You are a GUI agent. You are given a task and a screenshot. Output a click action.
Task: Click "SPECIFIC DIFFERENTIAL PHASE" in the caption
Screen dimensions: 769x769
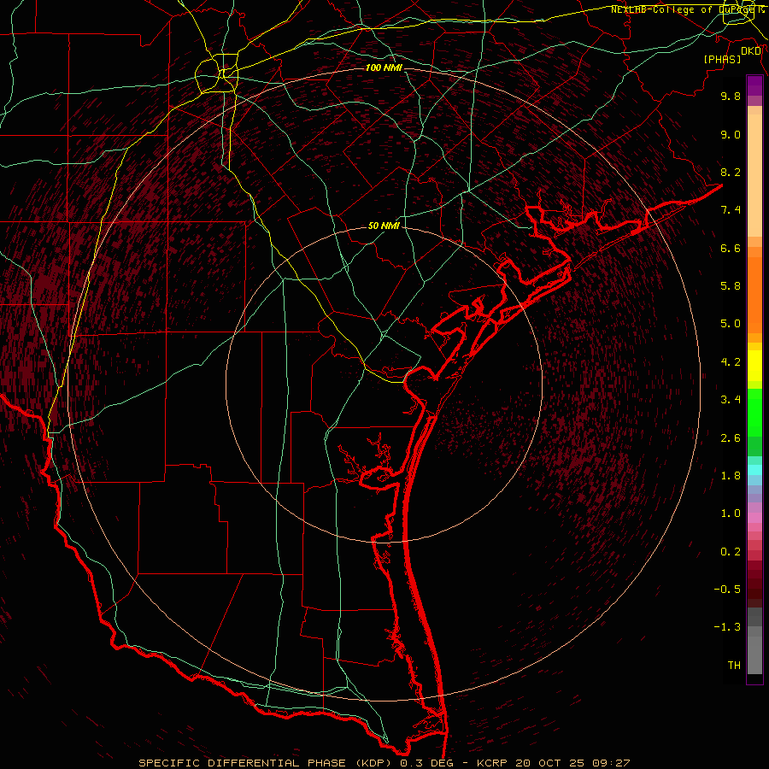pyautogui.click(x=244, y=763)
